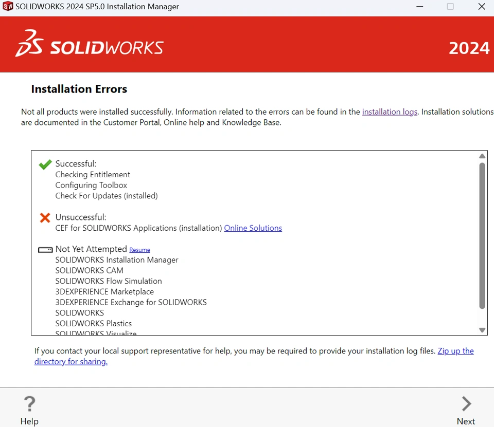Click the 'Installation Errors' heading
The width and height of the screenshot is (494, 427).
79,89
